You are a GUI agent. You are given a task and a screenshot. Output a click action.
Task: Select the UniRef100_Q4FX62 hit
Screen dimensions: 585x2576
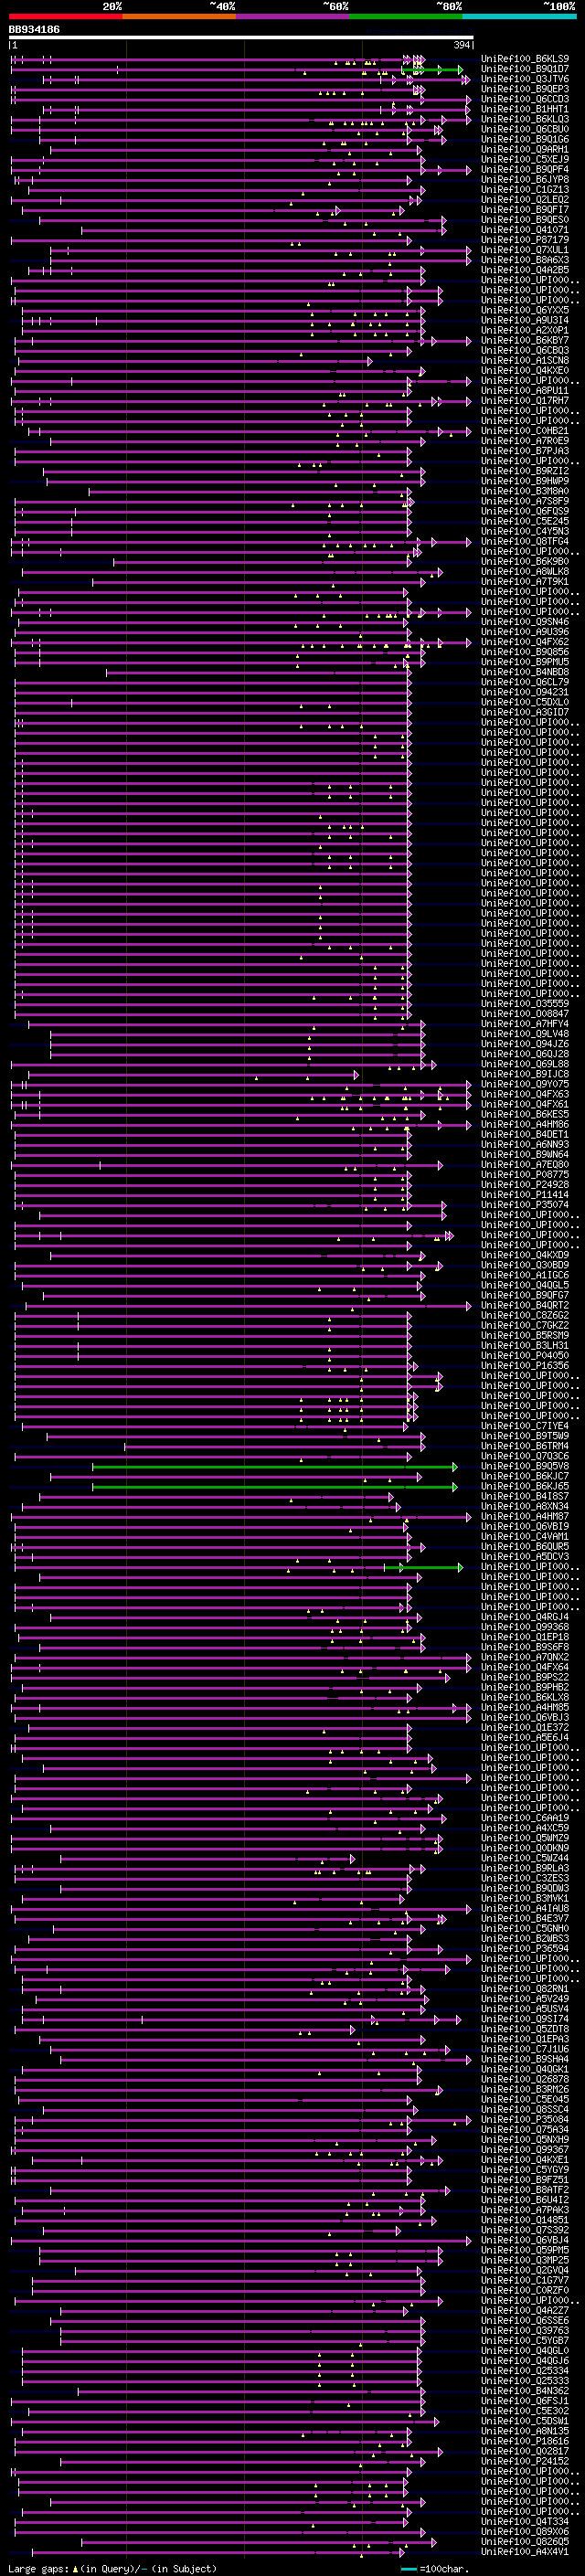525,642
